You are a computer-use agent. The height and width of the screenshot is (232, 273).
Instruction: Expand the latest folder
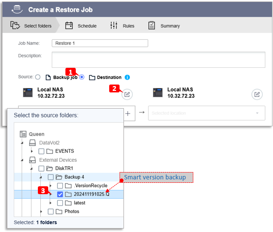tap(51, 203)
